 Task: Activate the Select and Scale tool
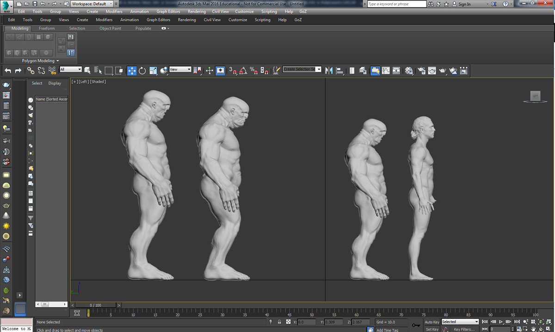154,70
